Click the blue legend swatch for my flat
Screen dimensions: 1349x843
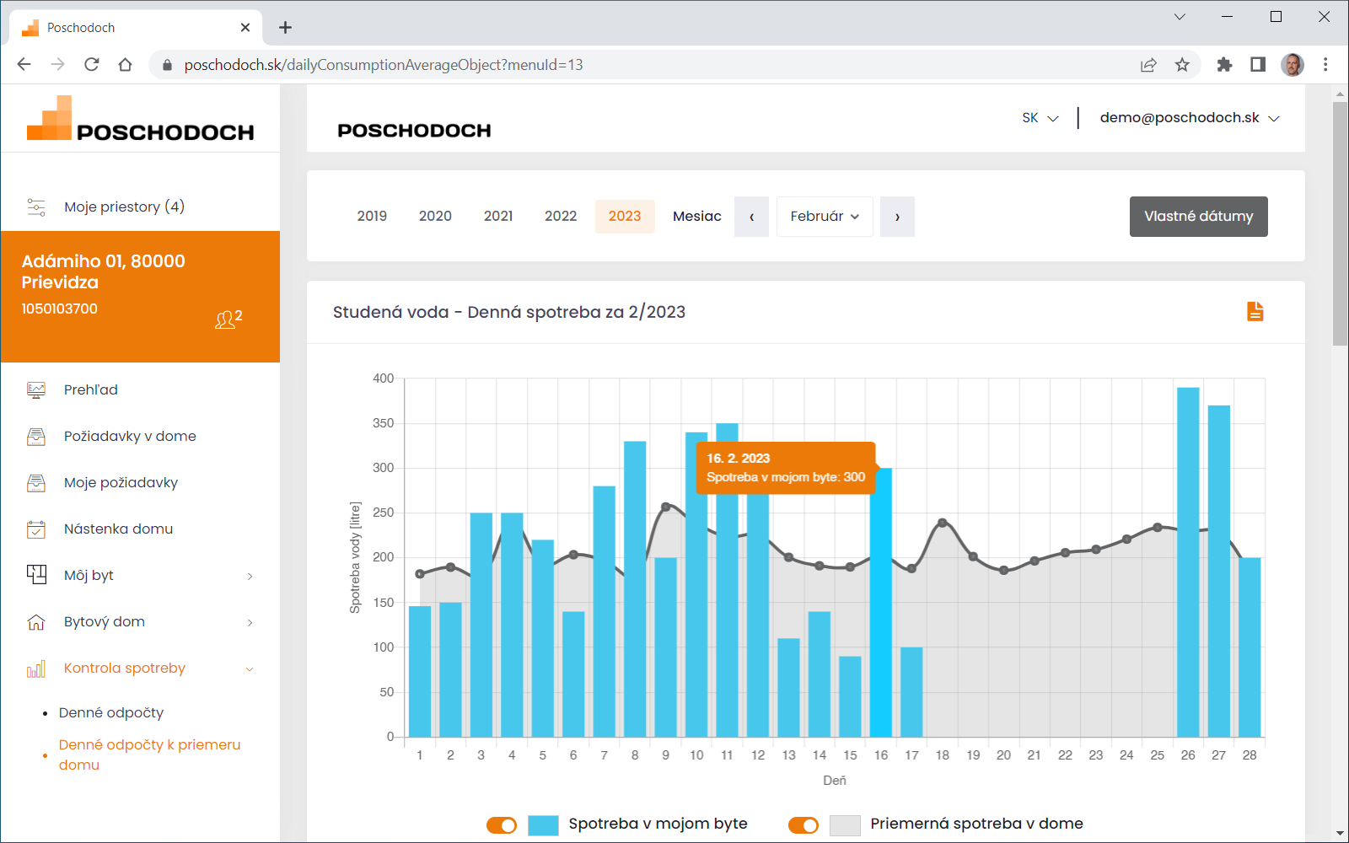point(543,825)
